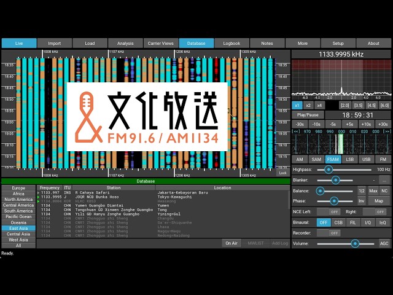
Task: Select the R Cahaya Safari row
Action: tap(163, 192)
